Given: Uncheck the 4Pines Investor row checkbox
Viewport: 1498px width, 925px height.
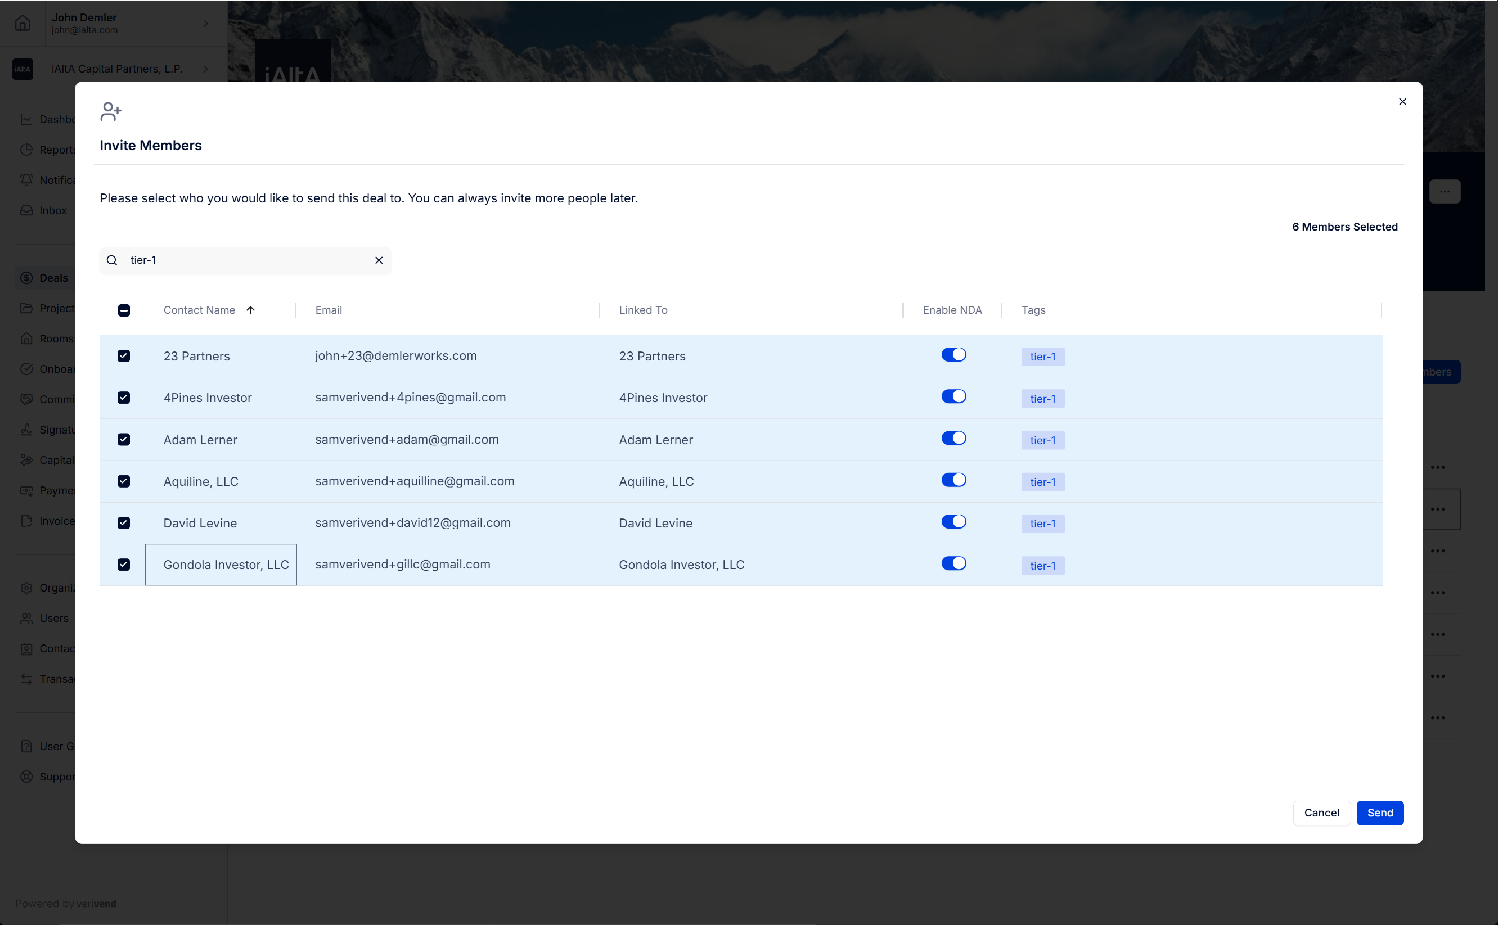Looking at the screenshot, I should pos(124,398).
